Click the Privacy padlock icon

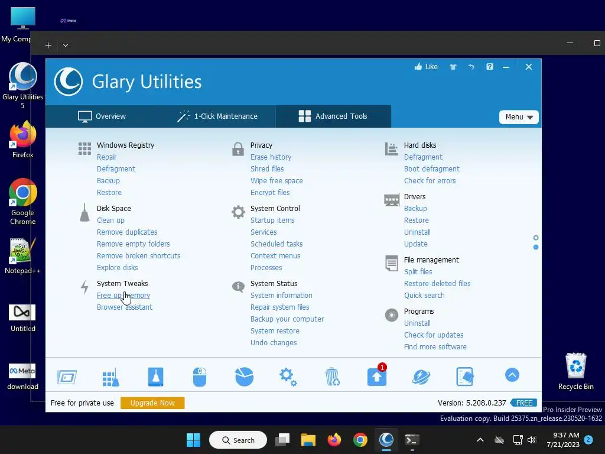point(238,149)
